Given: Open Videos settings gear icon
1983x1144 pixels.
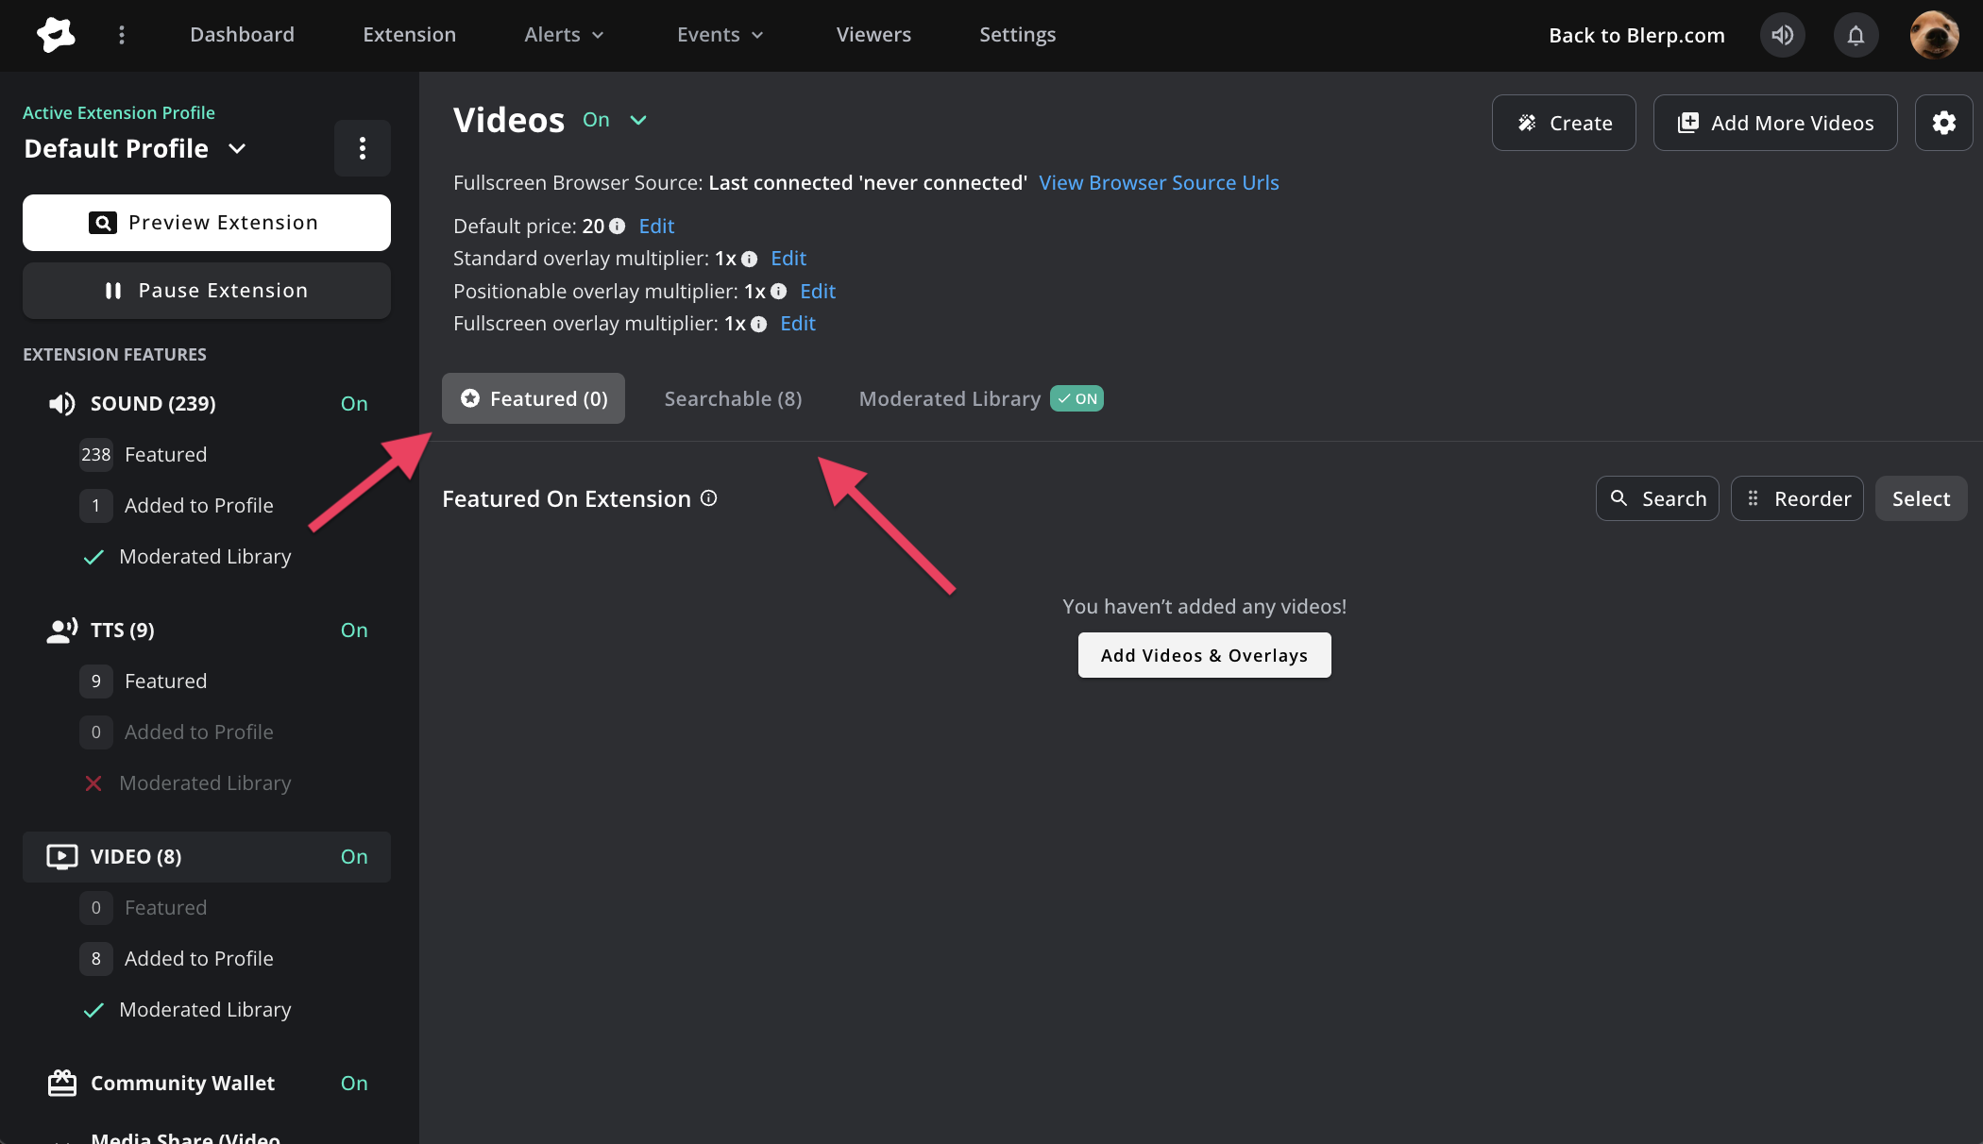Looking at the screenshot, I should (1943, 123).
